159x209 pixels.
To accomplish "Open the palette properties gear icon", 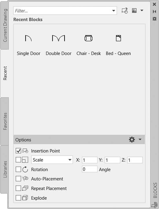I will pyautogui.click(x=154, y=19).
